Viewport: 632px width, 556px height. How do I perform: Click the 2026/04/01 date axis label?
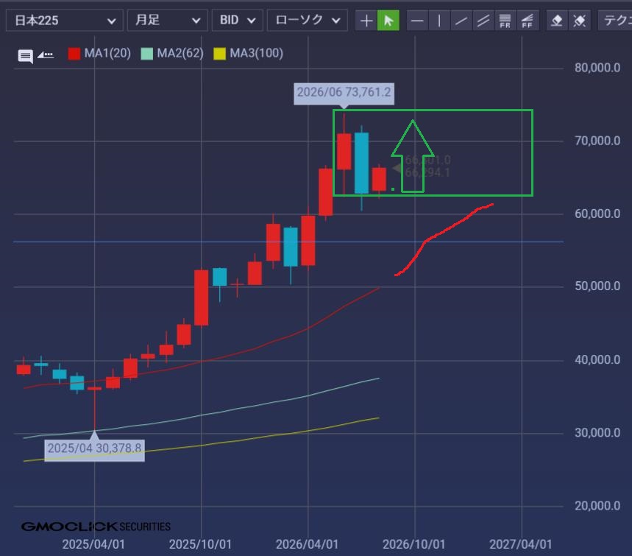click(307, 544)
